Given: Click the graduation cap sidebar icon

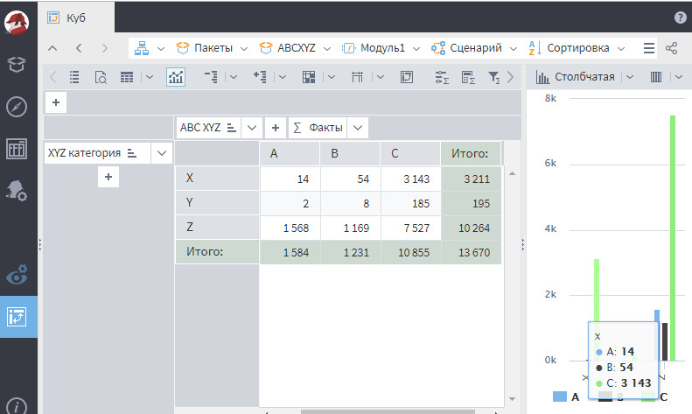Looking at the screenshot, I should pos(17,64).
